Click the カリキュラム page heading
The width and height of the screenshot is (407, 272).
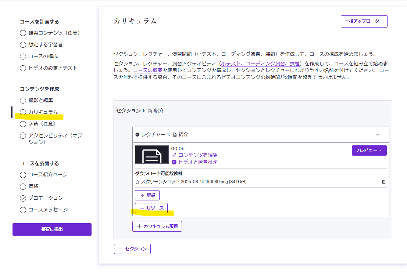pos(135,21)
